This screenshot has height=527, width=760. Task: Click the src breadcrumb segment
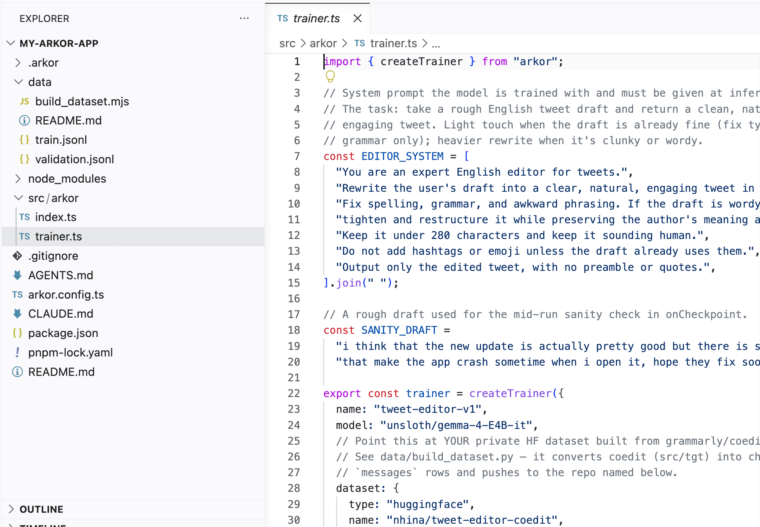[287, 43]
